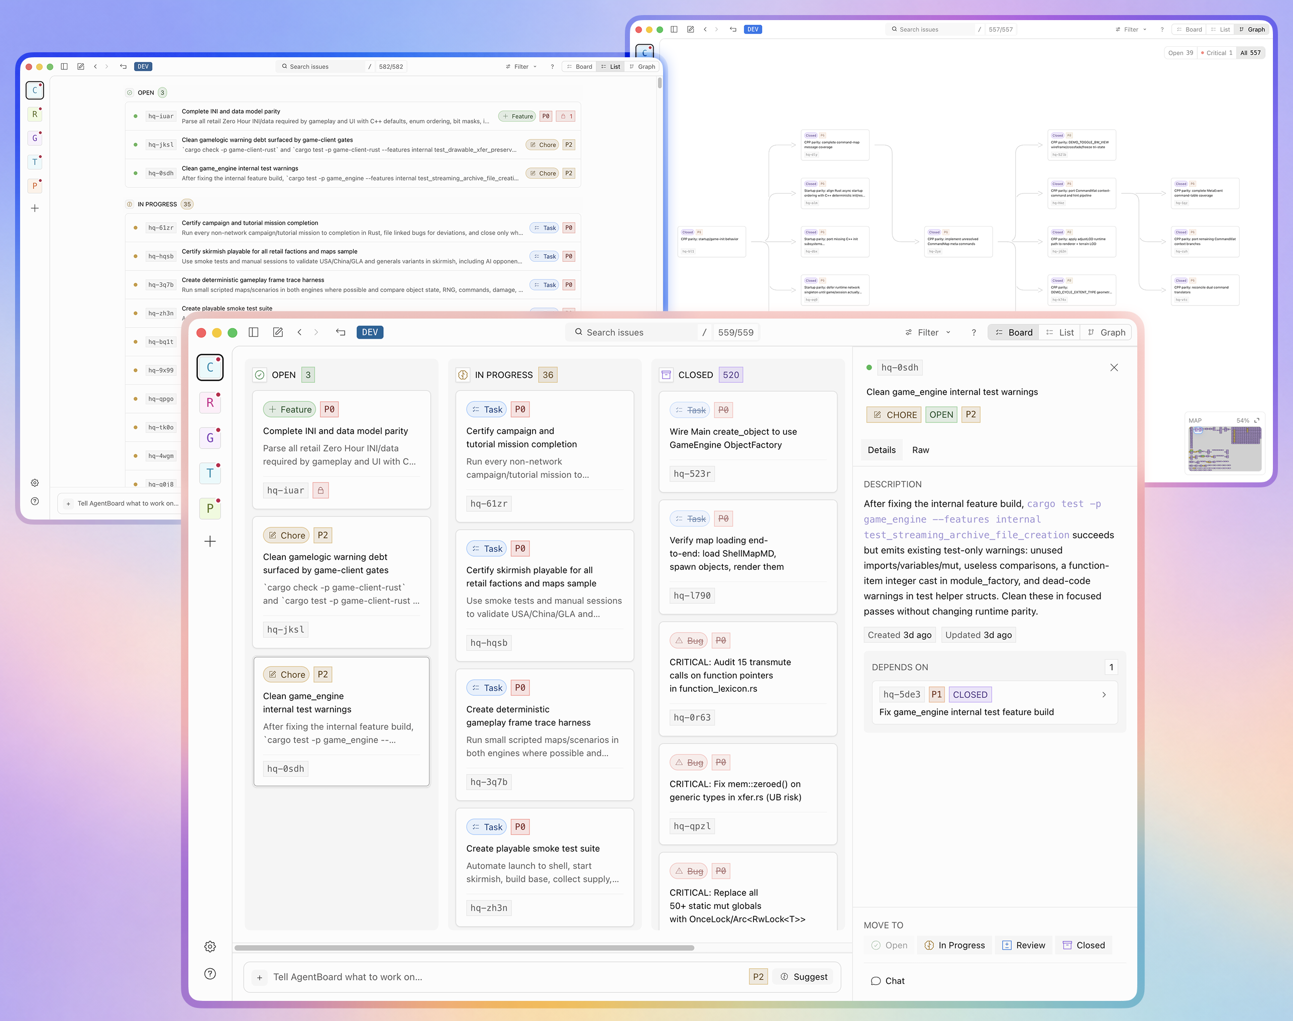Select project T in front window sidebar
This screenshot has height=1021, width=1293.
click(x=210, y=473)
